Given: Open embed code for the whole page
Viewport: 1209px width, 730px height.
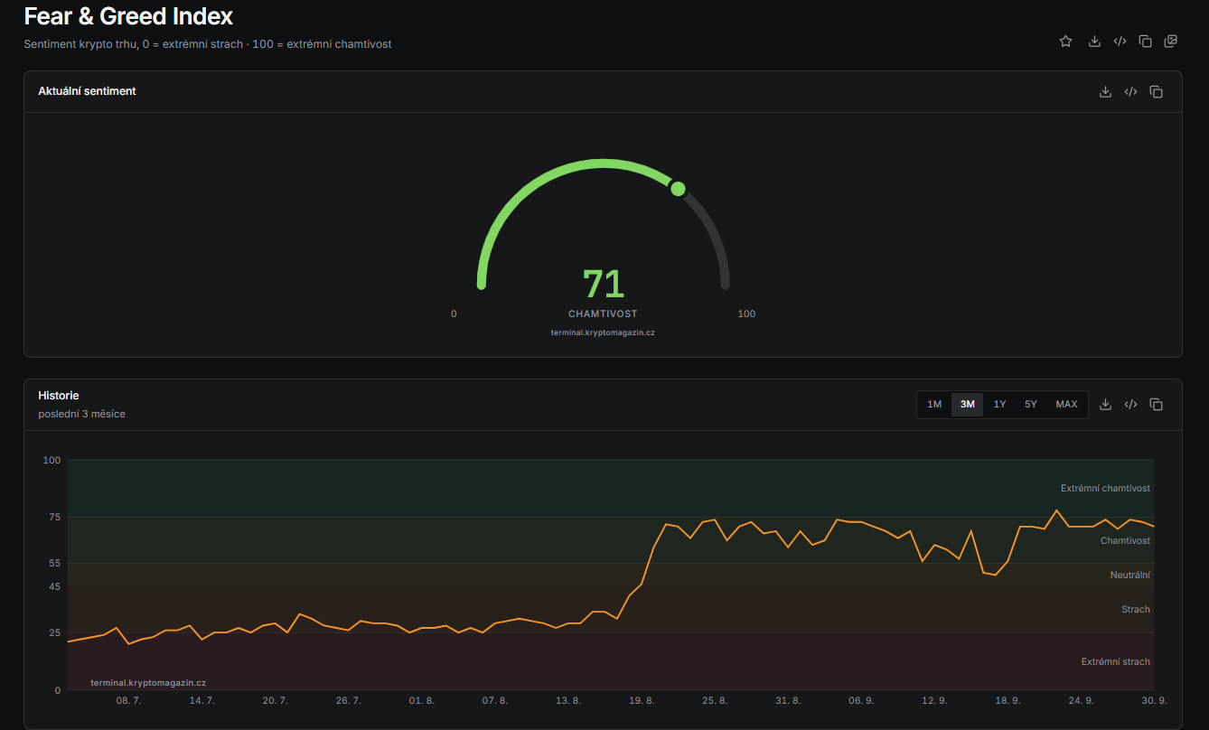Looking at the screenshot, I should coord(1120,41).
